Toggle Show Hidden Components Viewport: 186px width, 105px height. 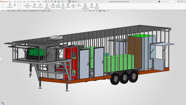pos(47,6)
